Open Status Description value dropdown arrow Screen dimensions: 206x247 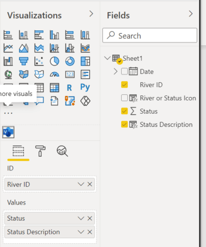(x=81, y=232)
